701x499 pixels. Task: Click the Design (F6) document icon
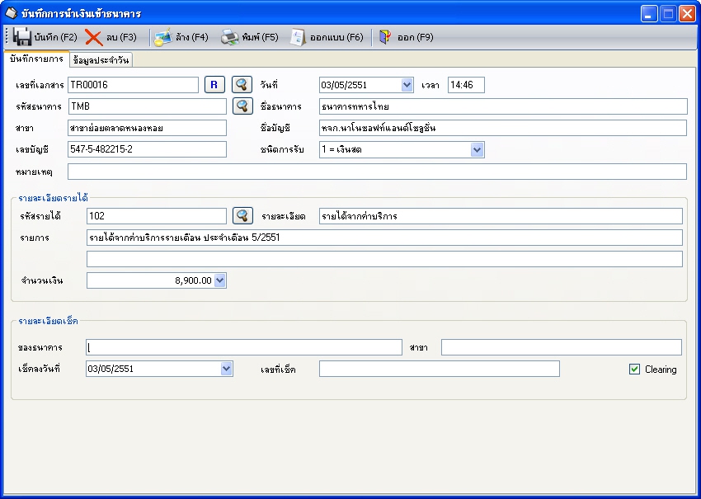point(299,37)
